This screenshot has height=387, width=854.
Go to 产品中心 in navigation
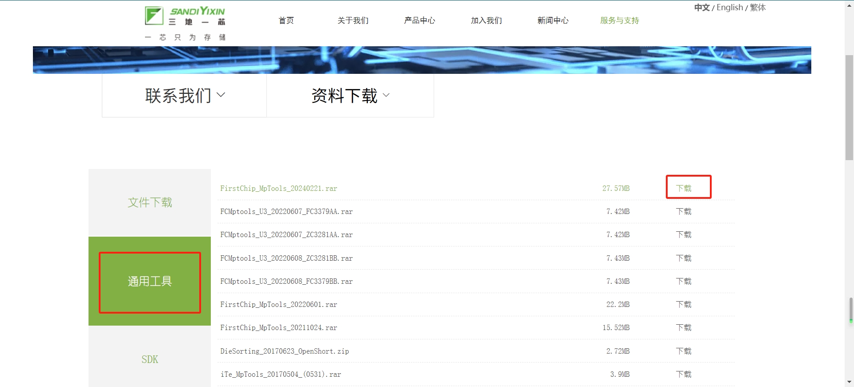(x=419, y=20)
